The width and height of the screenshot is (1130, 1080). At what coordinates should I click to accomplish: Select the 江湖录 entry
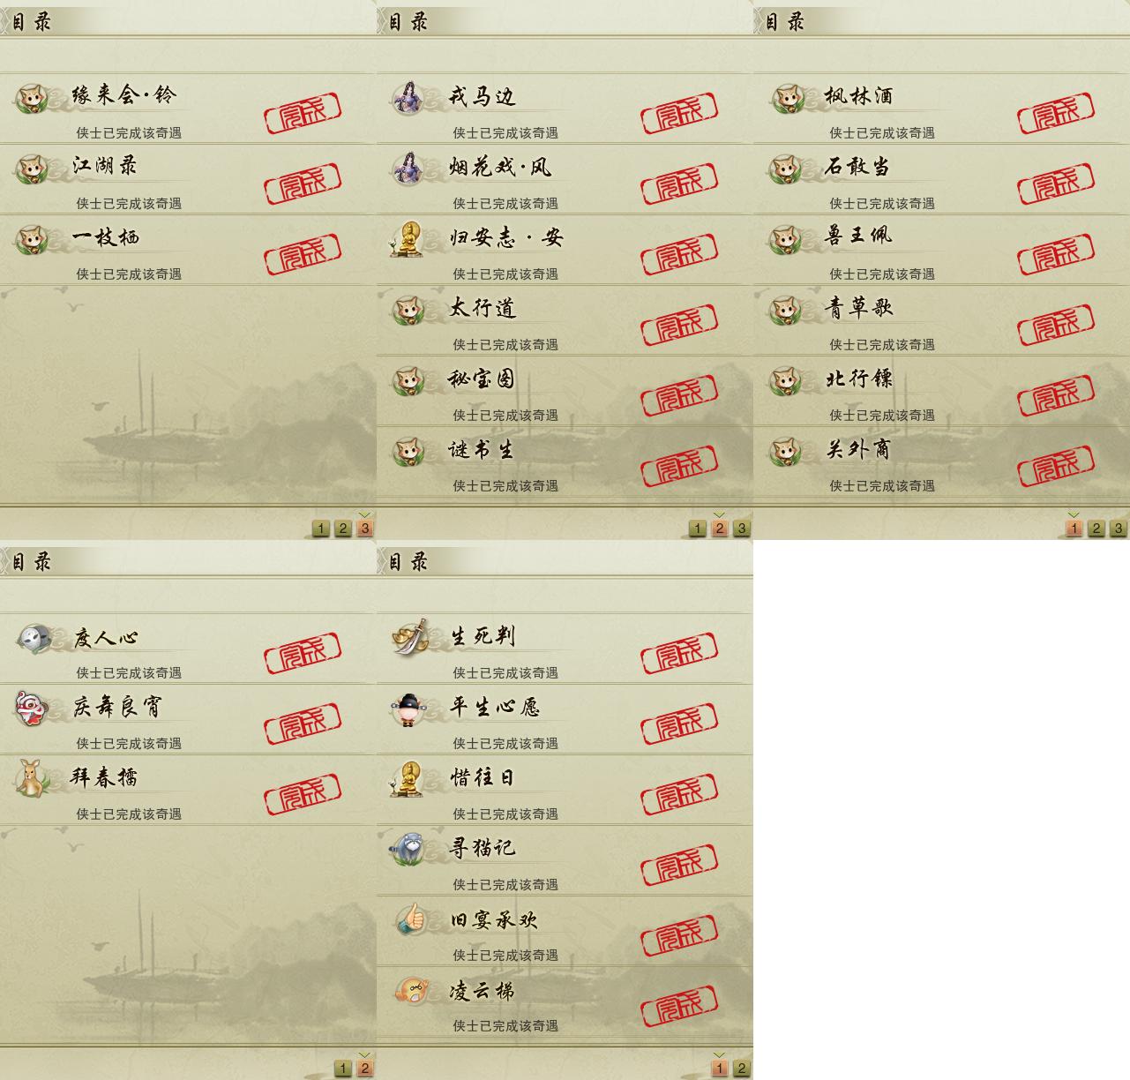(188, 179)
